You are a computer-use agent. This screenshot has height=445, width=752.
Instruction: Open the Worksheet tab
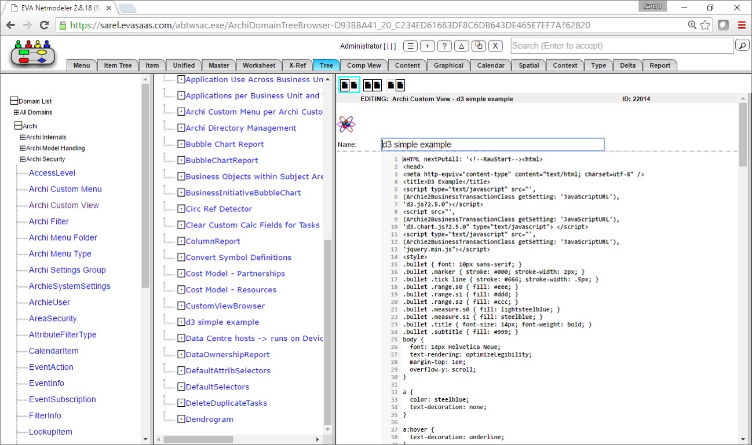click(x=259, y=65)
